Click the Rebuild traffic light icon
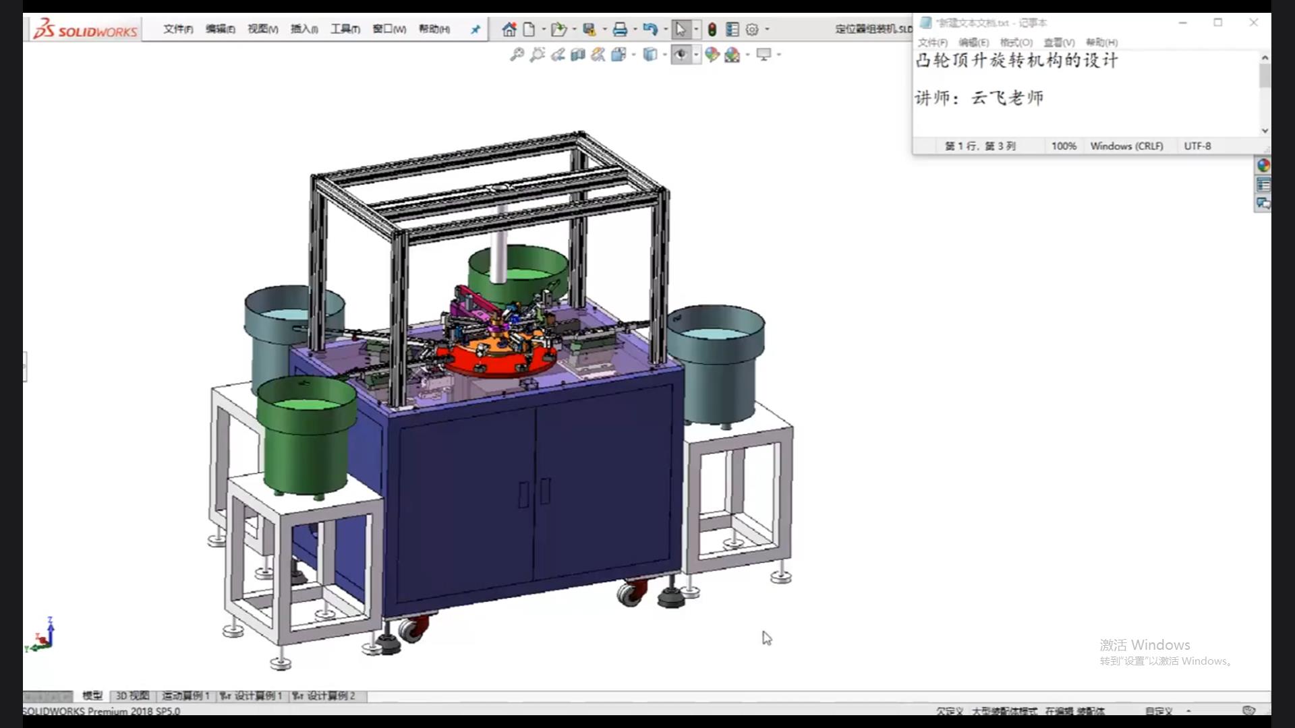Screen dimensions: 1295x728 coord(712,29)
